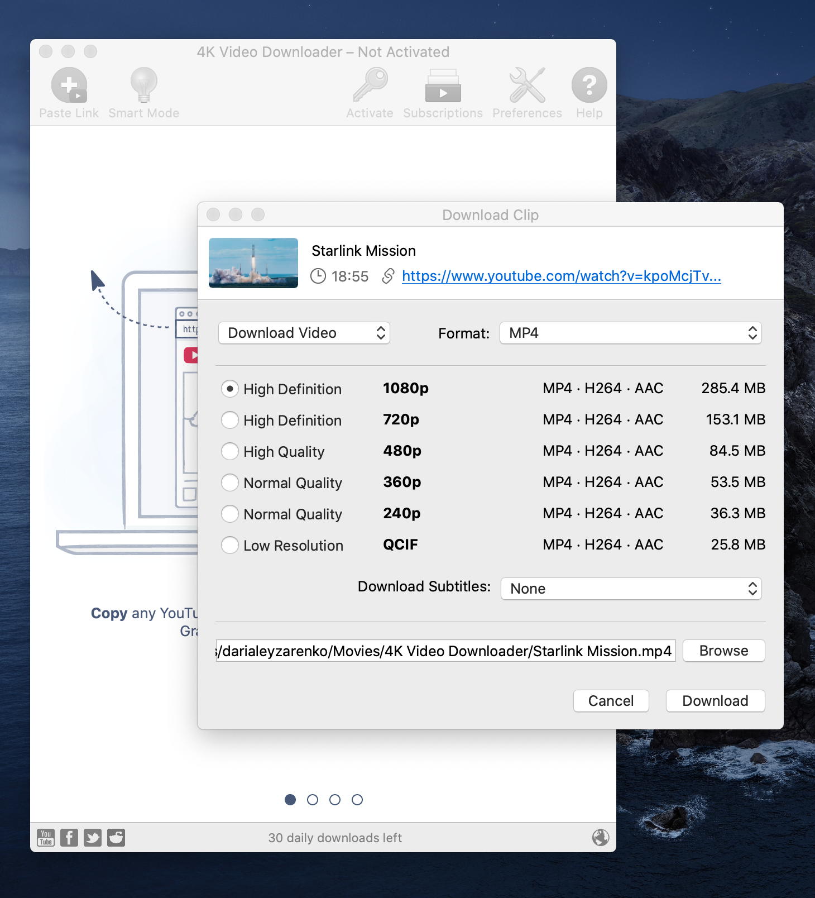Image resolution: width=815 pixels, height=898 pixels.
Task: Click the Starlink Mission video thumbnail
Action: [253, 263]
